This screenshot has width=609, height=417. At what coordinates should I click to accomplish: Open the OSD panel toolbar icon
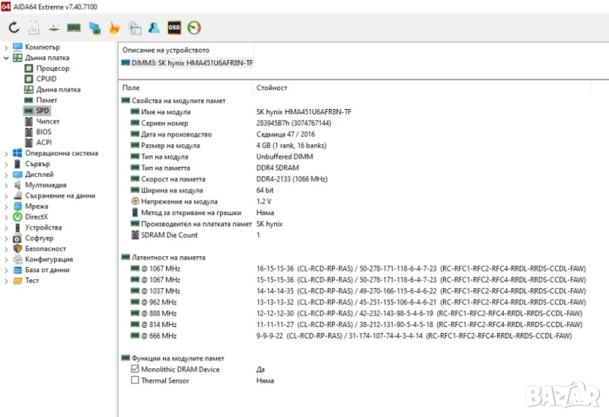pyautogui.click(x=174, y=28)
